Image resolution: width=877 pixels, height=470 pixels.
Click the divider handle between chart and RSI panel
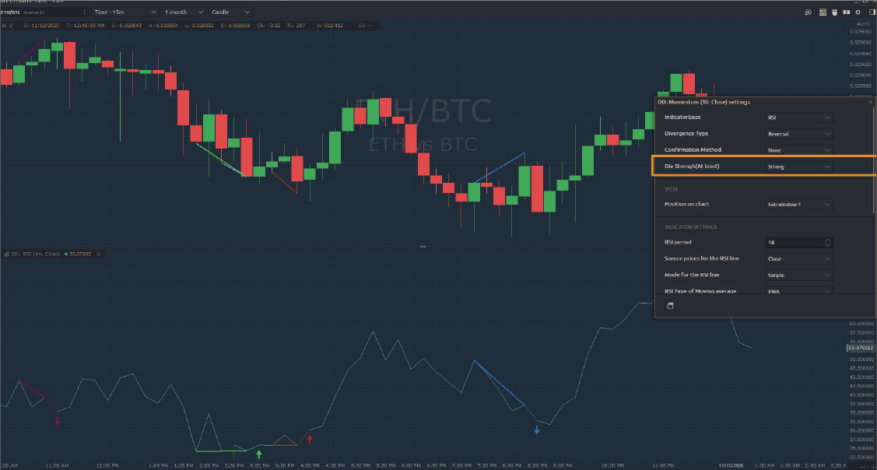coord(423,247)
